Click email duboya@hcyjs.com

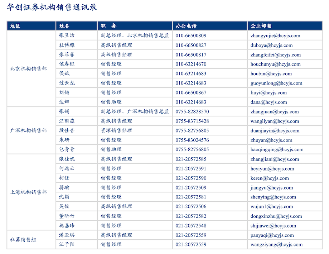pos(271,45)
